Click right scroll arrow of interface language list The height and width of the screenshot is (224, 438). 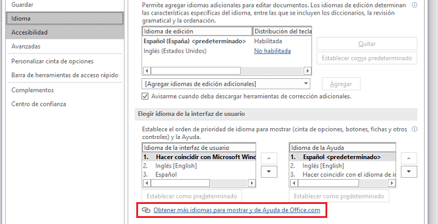click(x=252, y=183)
